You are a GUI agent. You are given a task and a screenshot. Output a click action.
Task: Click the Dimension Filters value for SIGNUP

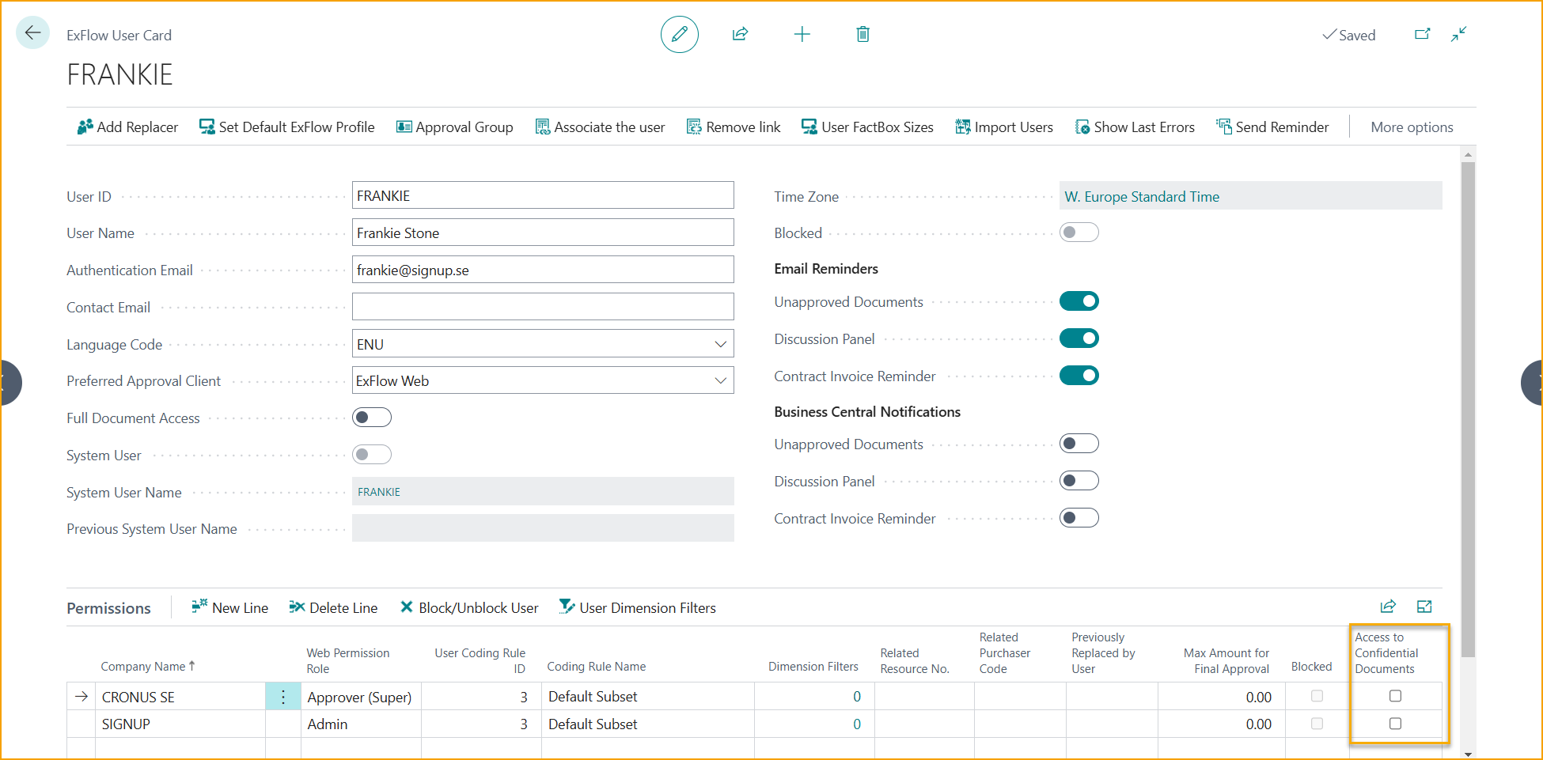[x=856, y=724]
